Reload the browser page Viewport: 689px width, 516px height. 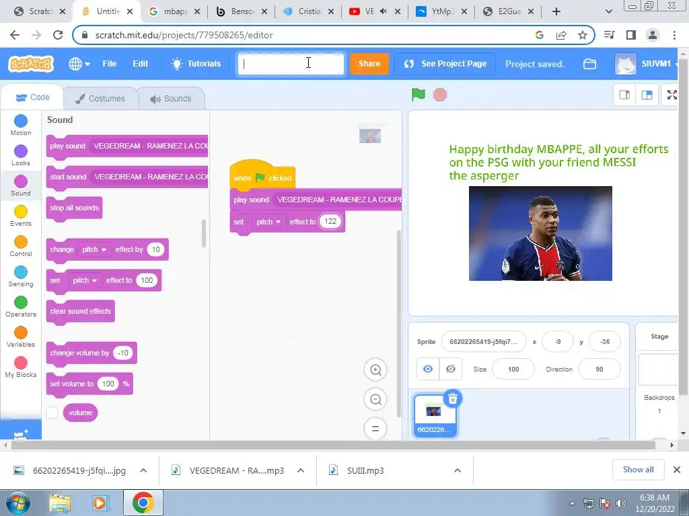click(x=58, y=35)
